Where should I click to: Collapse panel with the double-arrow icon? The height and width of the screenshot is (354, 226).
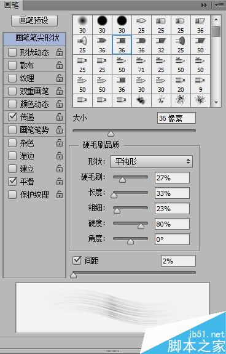pos(204,5)
